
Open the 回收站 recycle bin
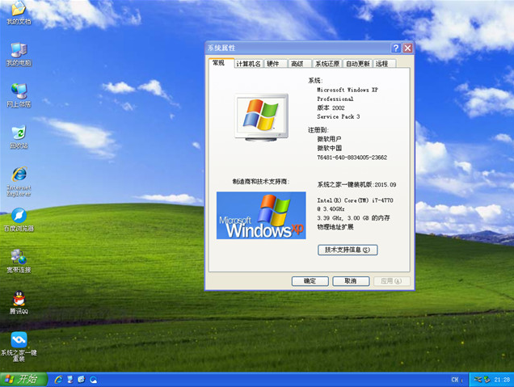coord(19,133)
